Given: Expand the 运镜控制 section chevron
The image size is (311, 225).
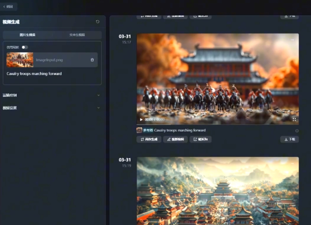Looking at the screenshot, I should [98, 95].
